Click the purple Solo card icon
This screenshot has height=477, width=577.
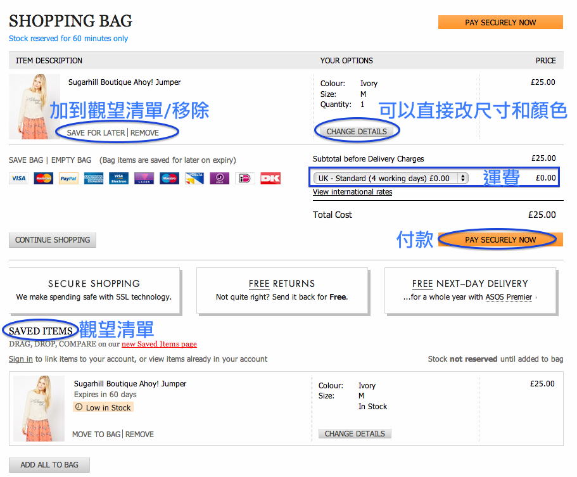(220, 179)
